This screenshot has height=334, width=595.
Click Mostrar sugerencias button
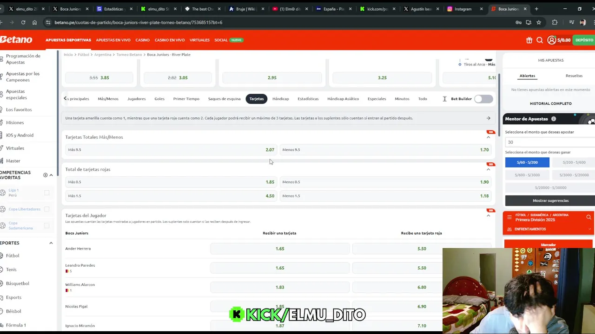550,200
